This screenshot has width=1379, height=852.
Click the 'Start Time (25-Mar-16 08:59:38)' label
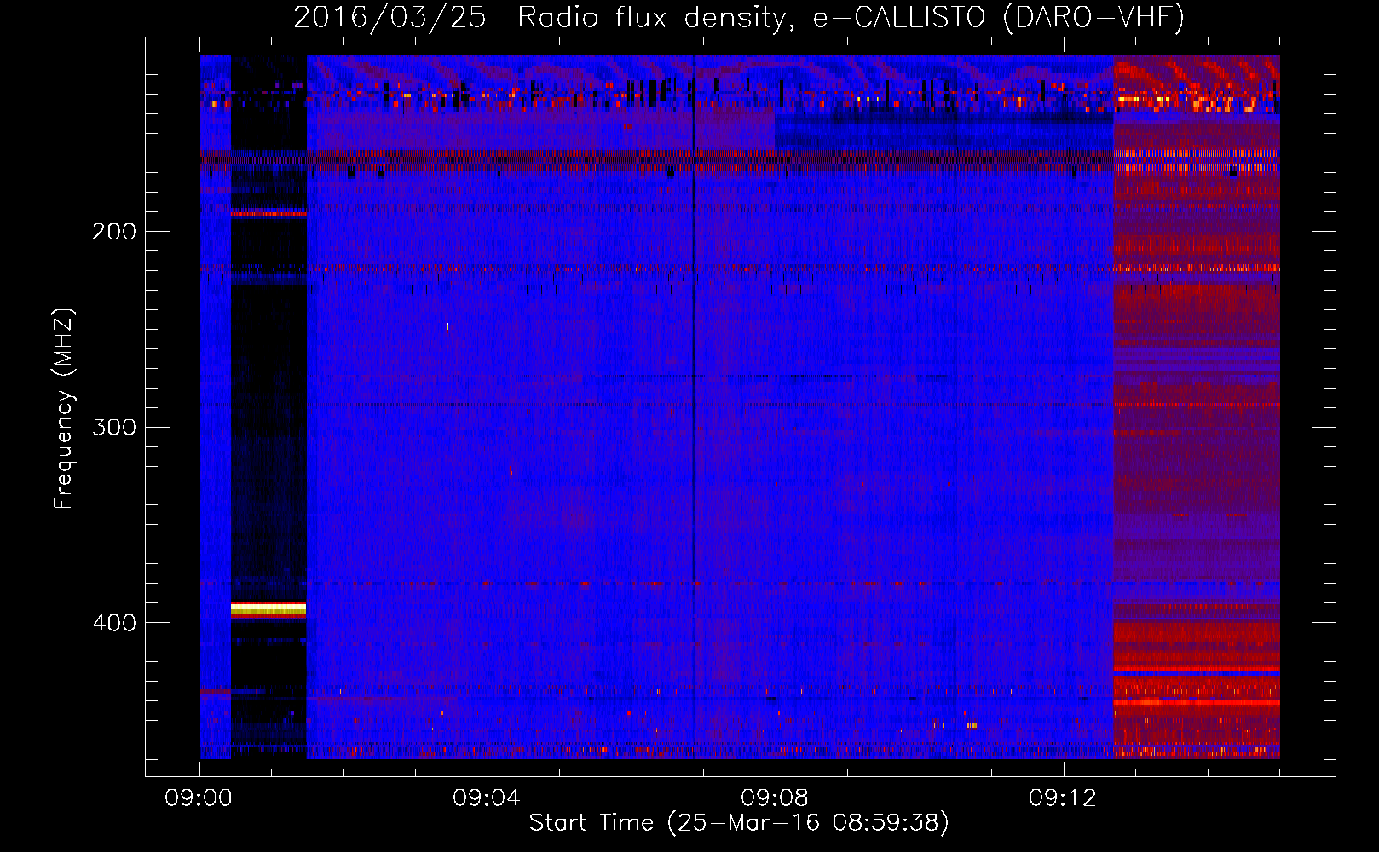739,823
